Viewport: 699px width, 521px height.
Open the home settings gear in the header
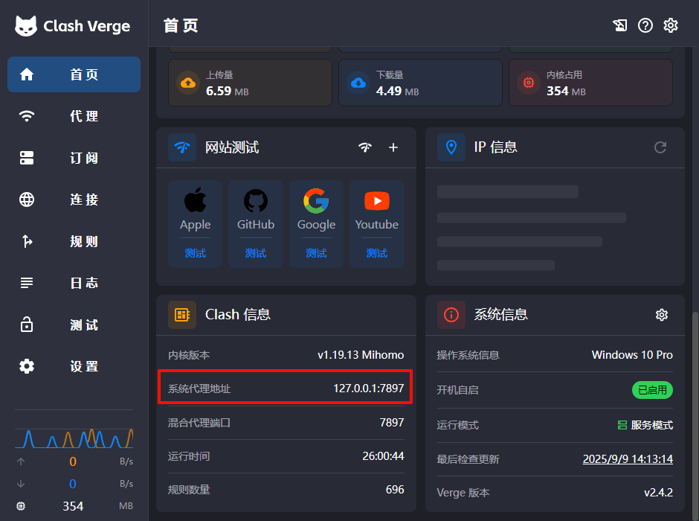(671, 25)
